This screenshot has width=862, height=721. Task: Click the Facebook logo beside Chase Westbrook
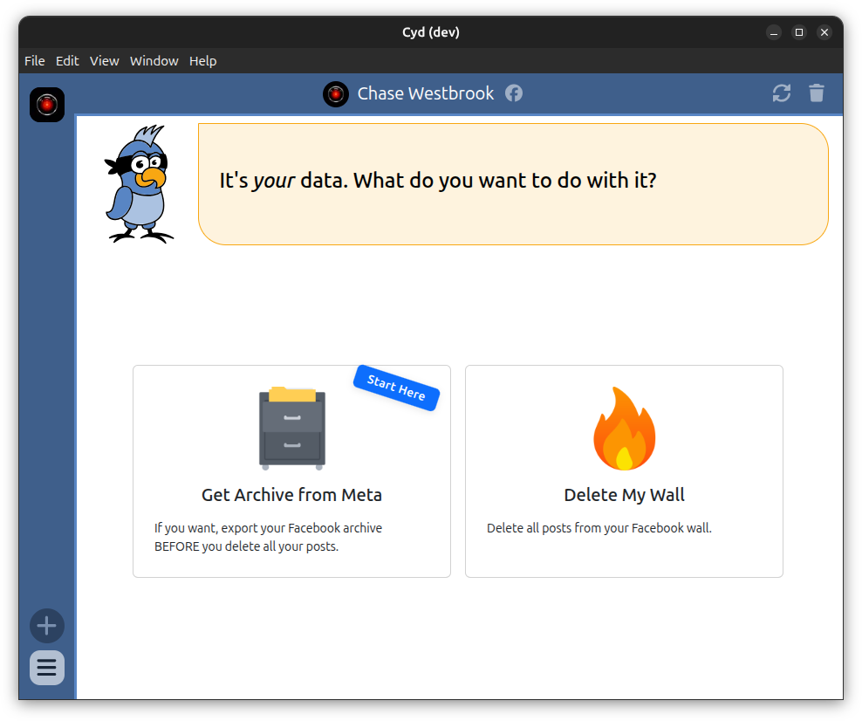514,93
